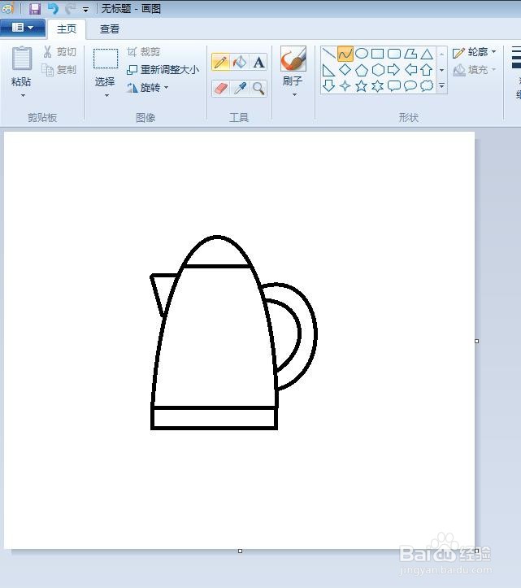Select the Oval callout shape
The width and height of the screenshot is (521, 588).
tap(410, 86)
